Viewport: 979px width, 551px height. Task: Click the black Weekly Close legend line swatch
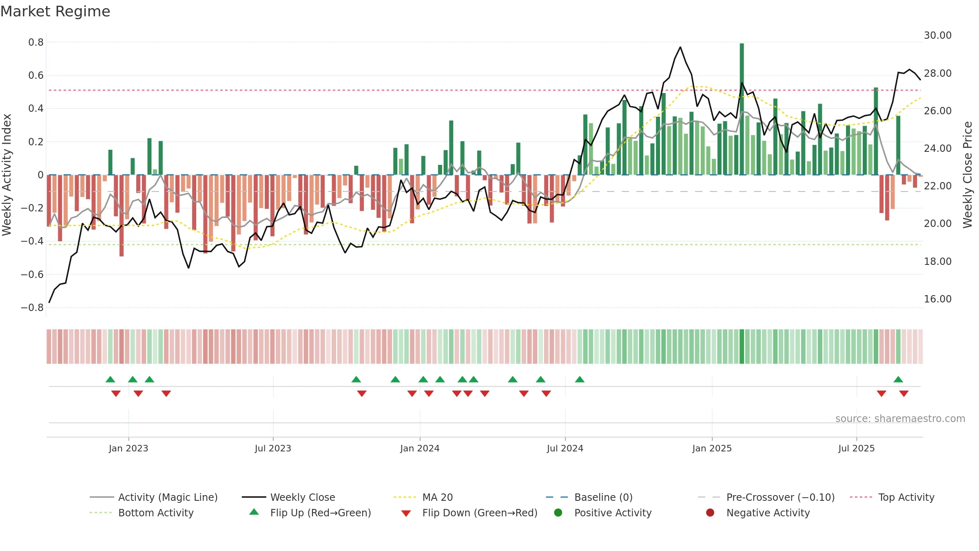tap(254, 497)
